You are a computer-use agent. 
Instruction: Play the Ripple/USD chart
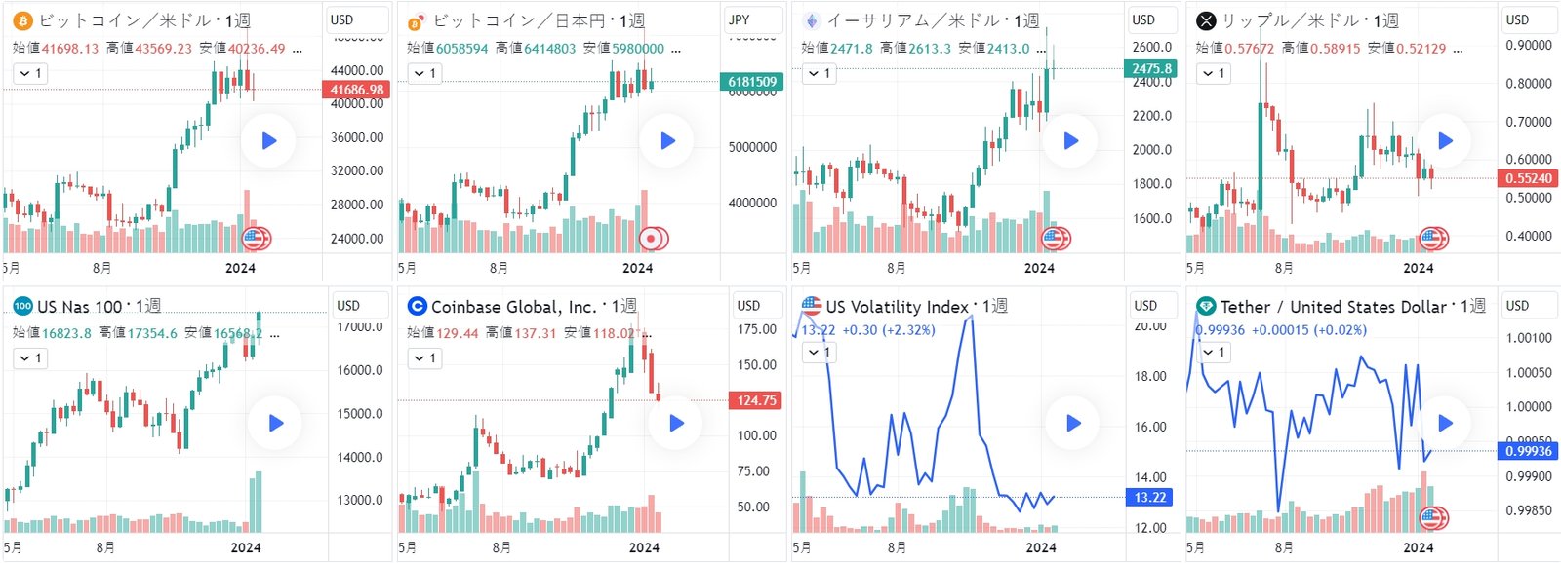[1445, 141]
